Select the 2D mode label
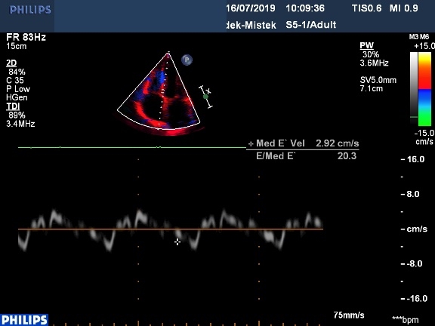435x326 pixels. [x=11, y=63]
